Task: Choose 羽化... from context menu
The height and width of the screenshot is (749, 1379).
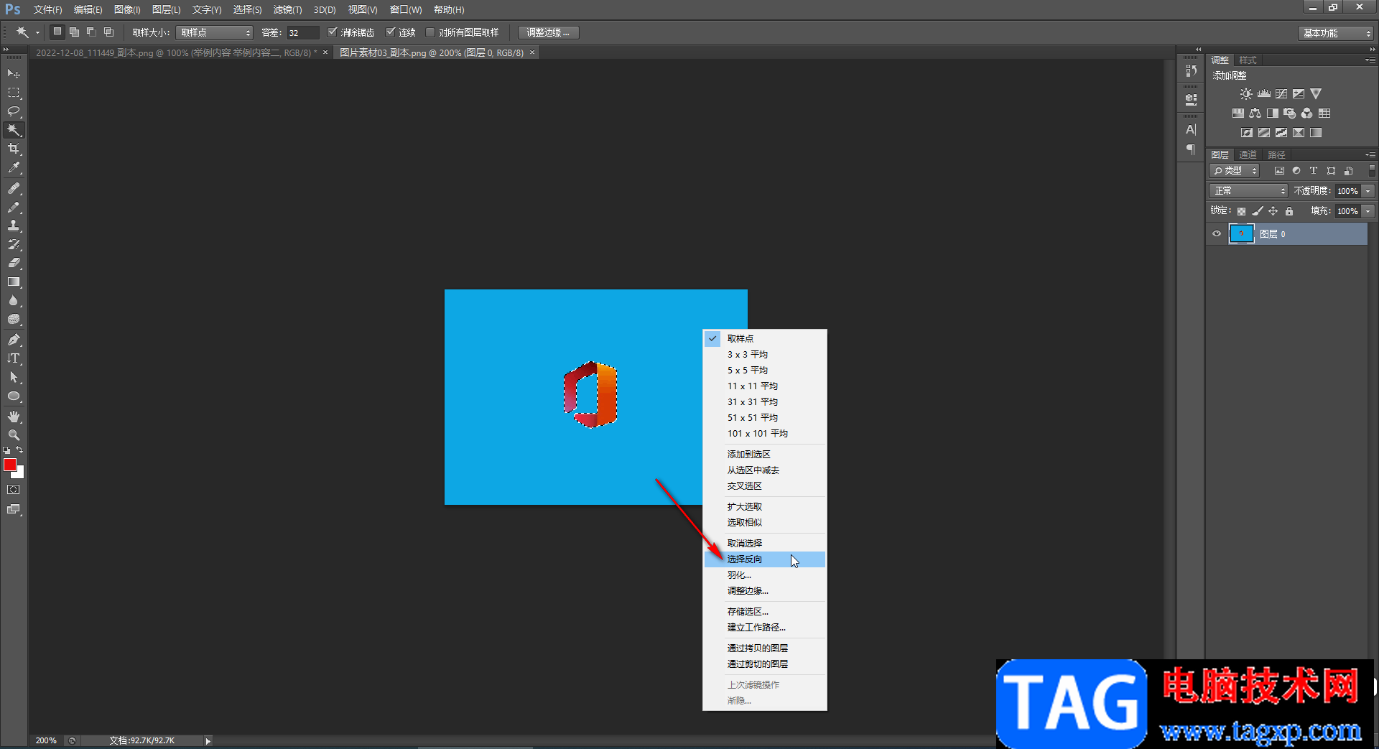Action: 765,574
